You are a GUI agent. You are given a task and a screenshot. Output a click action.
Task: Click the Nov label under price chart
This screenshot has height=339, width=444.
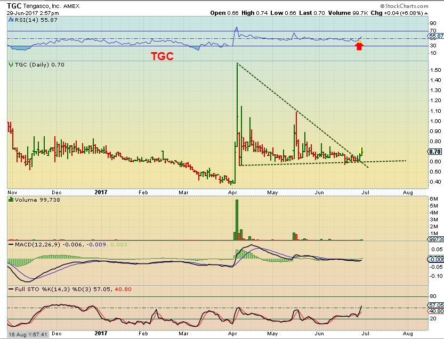(x=12, y=192)
